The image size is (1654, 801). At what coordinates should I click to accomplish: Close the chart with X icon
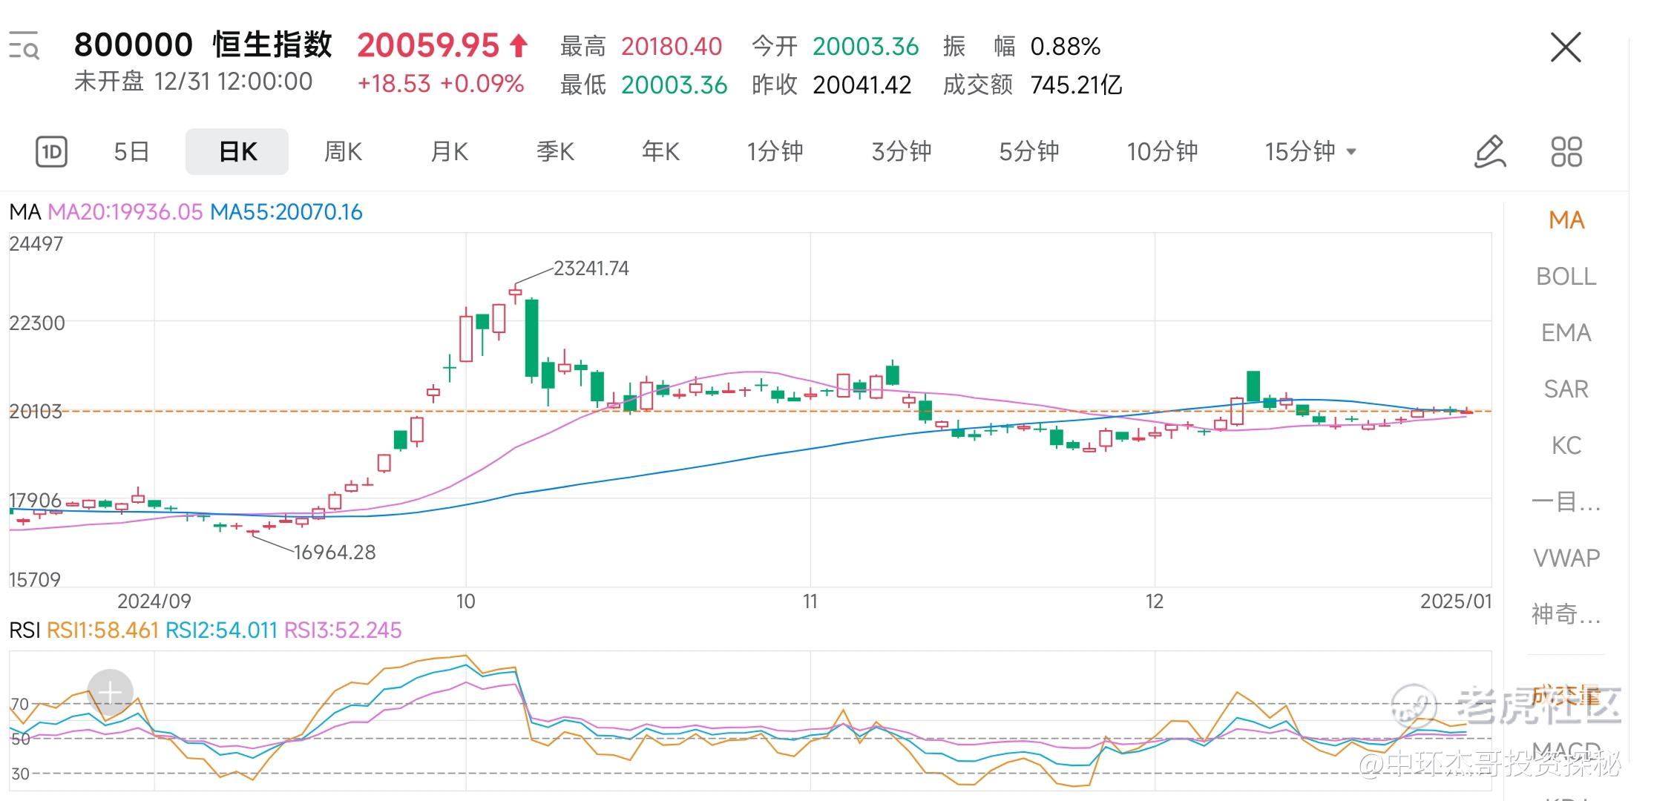[1566, 47]
